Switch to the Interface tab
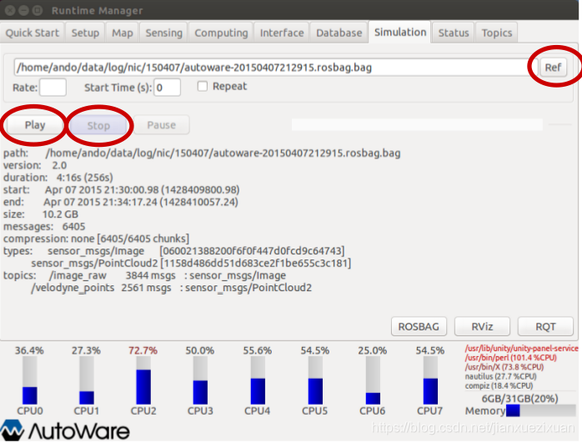Image resolution: width=582 pixels, height=443 pixels. pyautogui.click(x=282, y=33)
